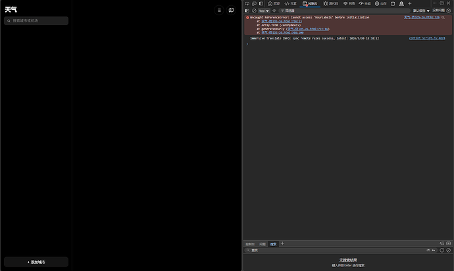Viewport: 454px width, 271px height.
Task: Open the Network tab
Action: [349, 3]
